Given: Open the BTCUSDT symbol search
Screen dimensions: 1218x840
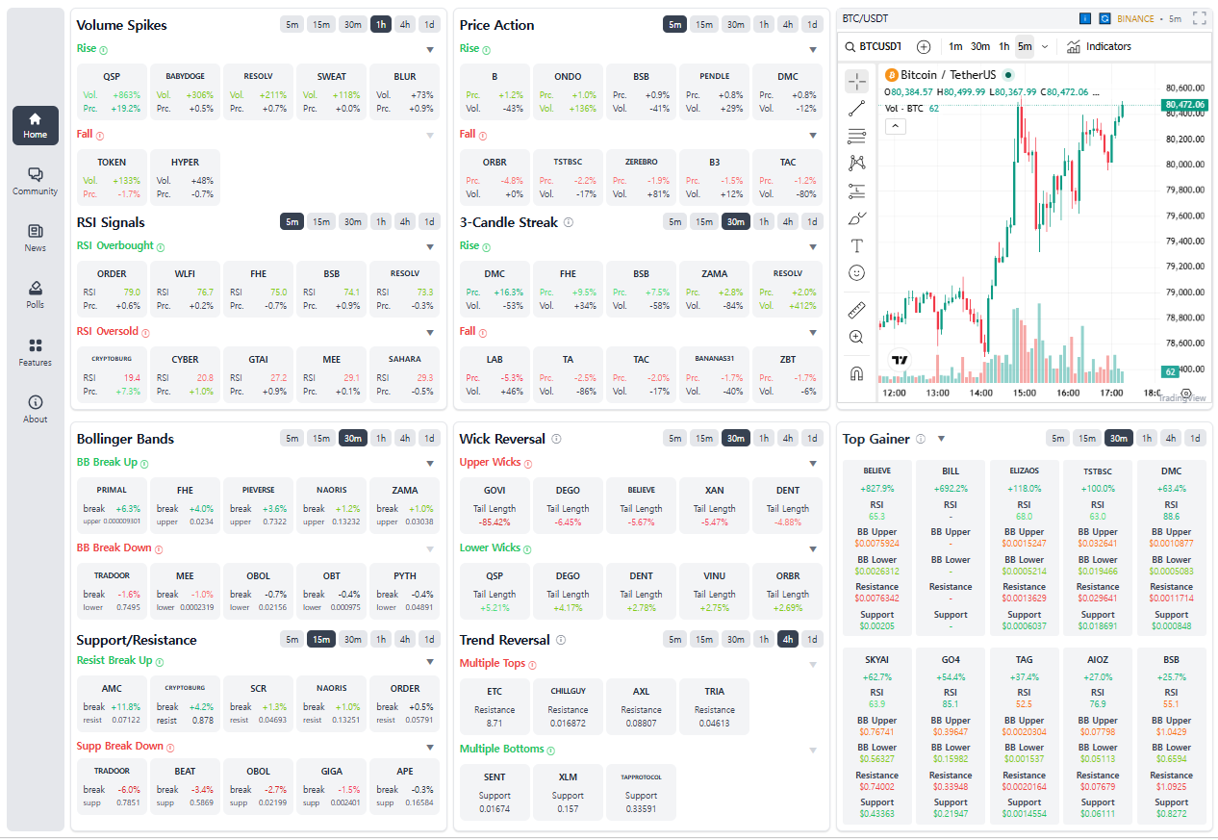Looking at the screenshot, I should point(874,46).
